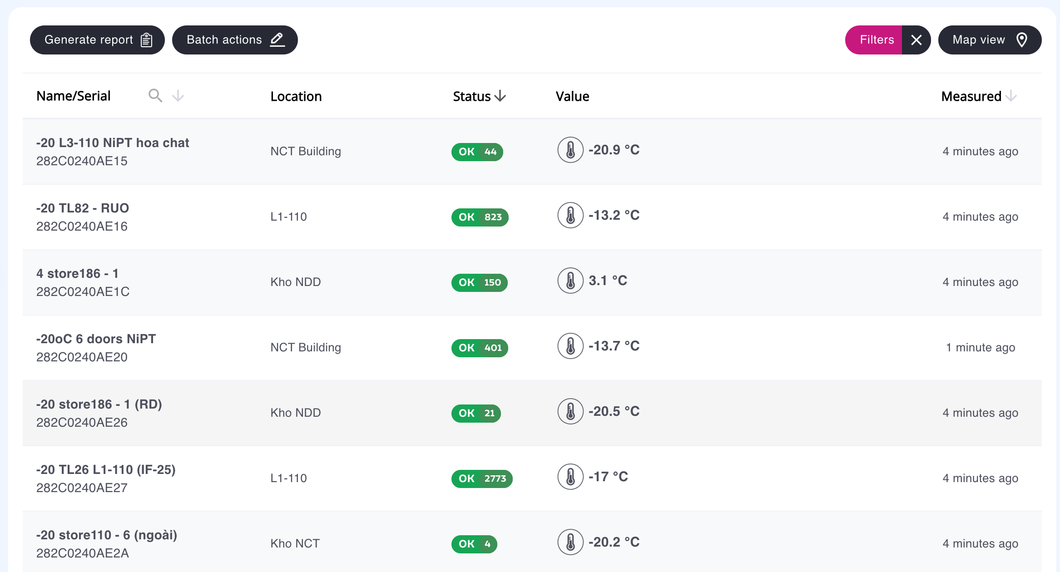Switch to Map view
Image resolution: width=1060 pixels, height=572 pixels.
click(990, 40)
